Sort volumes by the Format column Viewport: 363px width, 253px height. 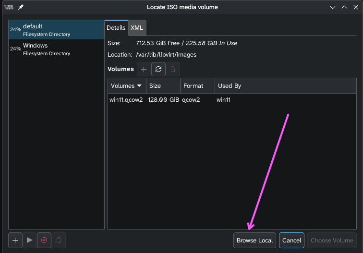pyautogui.click(x=197, y=86)
